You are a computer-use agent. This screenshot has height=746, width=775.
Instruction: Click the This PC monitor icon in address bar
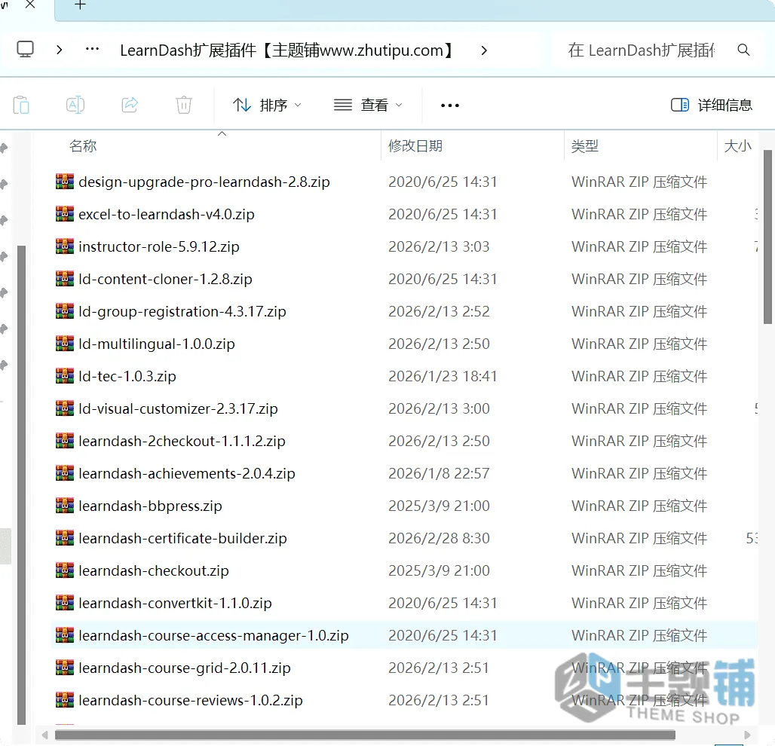(25, 50)
